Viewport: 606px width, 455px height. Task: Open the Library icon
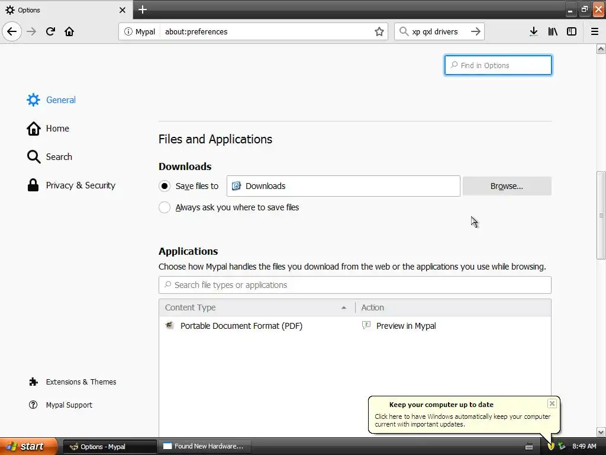tap(553, 31)
